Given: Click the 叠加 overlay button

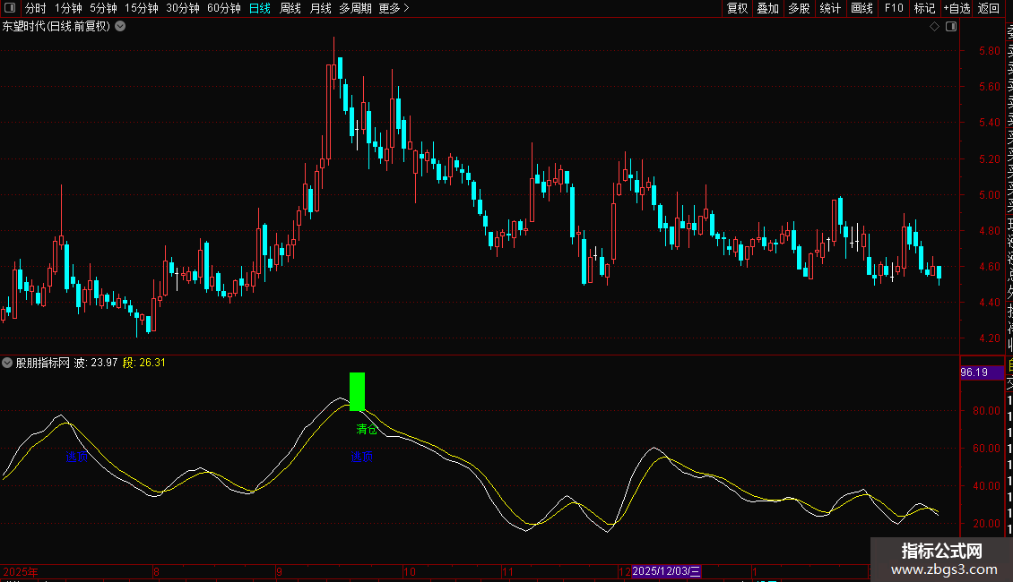Looking at the screenshot, I should [767, 8].
